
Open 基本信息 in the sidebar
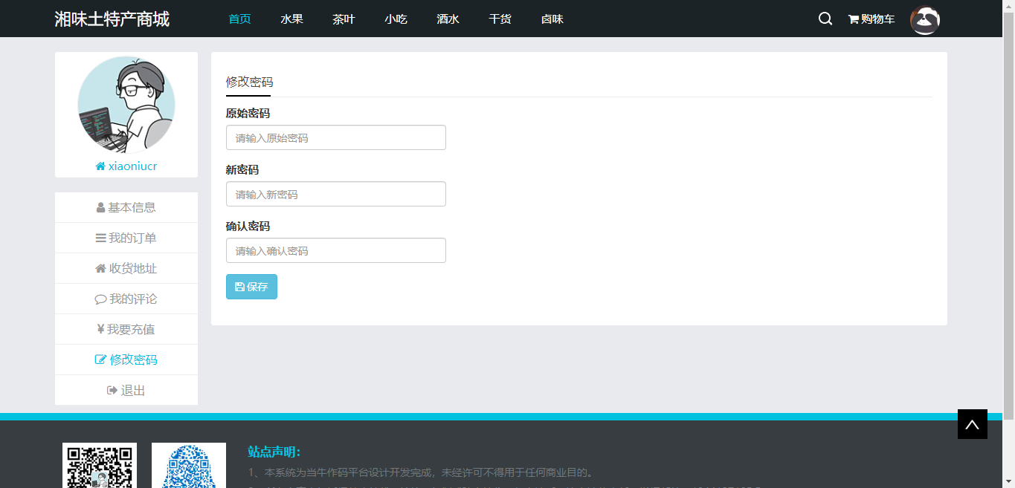(x=126, y=207)
